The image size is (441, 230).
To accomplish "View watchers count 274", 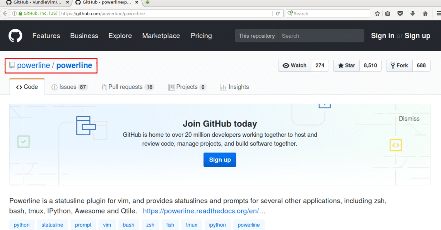I will [320, 65].
